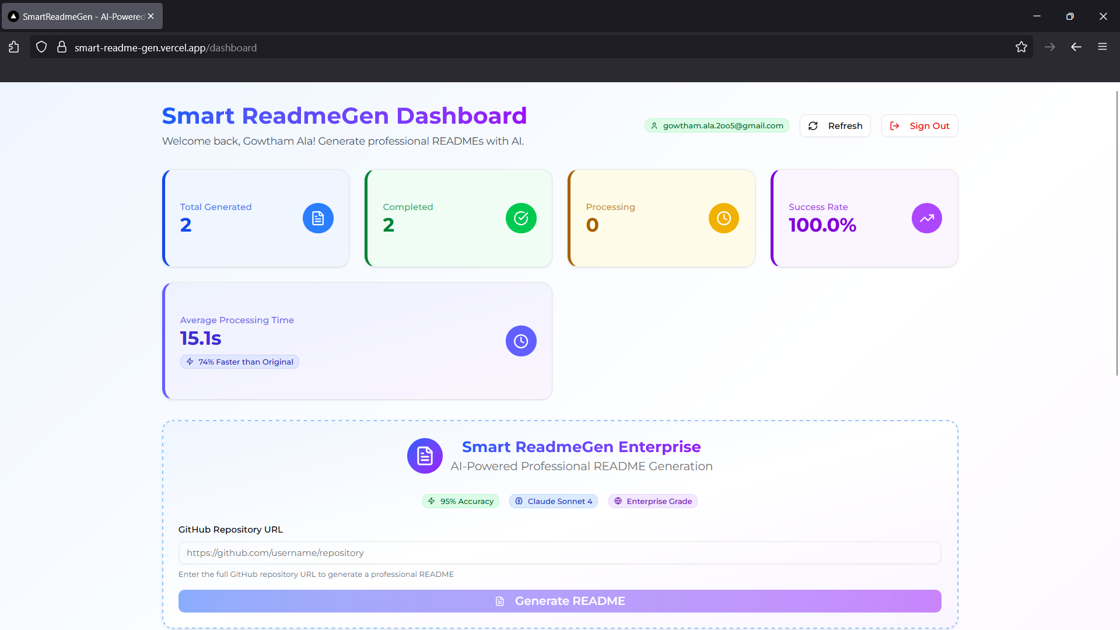Viewport: 1120px width, 630px height.
Task: Click the padlock site security icon
Action: tap(61, 47)
